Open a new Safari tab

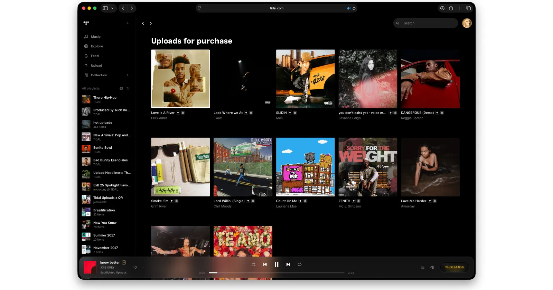point(460,8)
